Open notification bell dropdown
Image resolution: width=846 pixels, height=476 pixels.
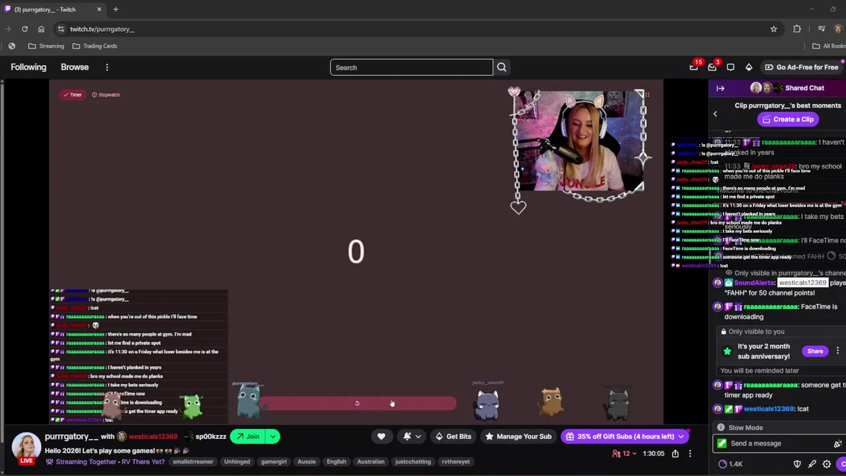(x=412, y=436)
